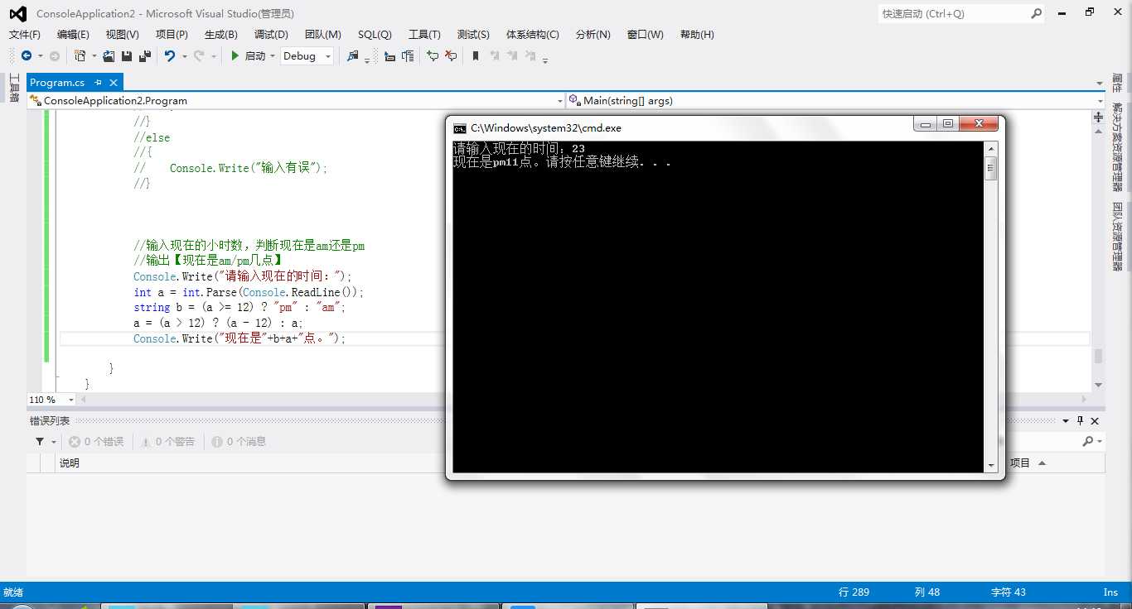Open the error list filter dropdown arrow
The height and width of the screenshot is (609, 1132).
[x=54, y=443]
